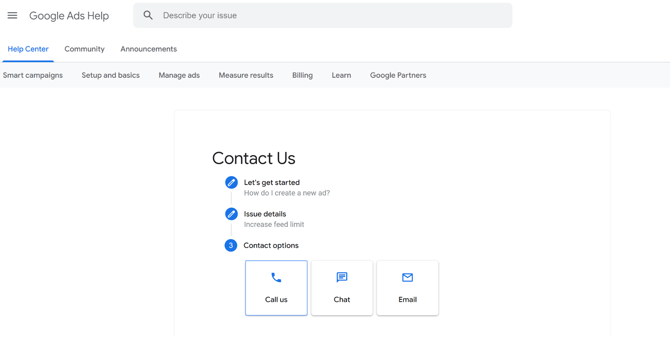Viewport: 670px width, 337px height.
Task: Open the Announcements tab
Action: (x=149, y=49)
